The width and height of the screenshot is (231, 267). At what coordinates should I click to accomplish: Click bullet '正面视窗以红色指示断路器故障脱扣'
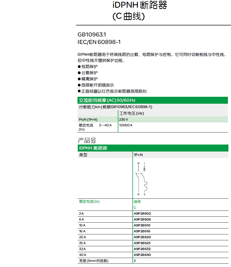[114, 91]
